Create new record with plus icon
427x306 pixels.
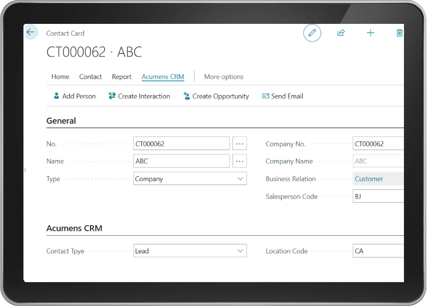tap(370, 33)
